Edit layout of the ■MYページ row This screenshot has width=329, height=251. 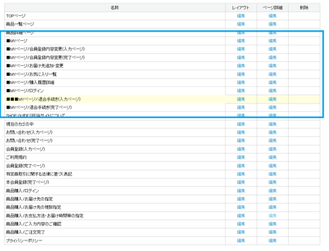point(241,41)
